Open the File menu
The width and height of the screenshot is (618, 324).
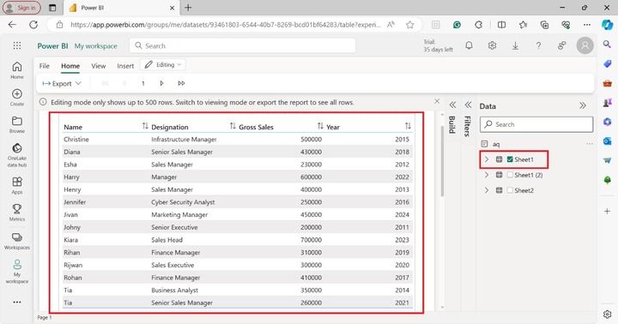(x=44, y=66)
